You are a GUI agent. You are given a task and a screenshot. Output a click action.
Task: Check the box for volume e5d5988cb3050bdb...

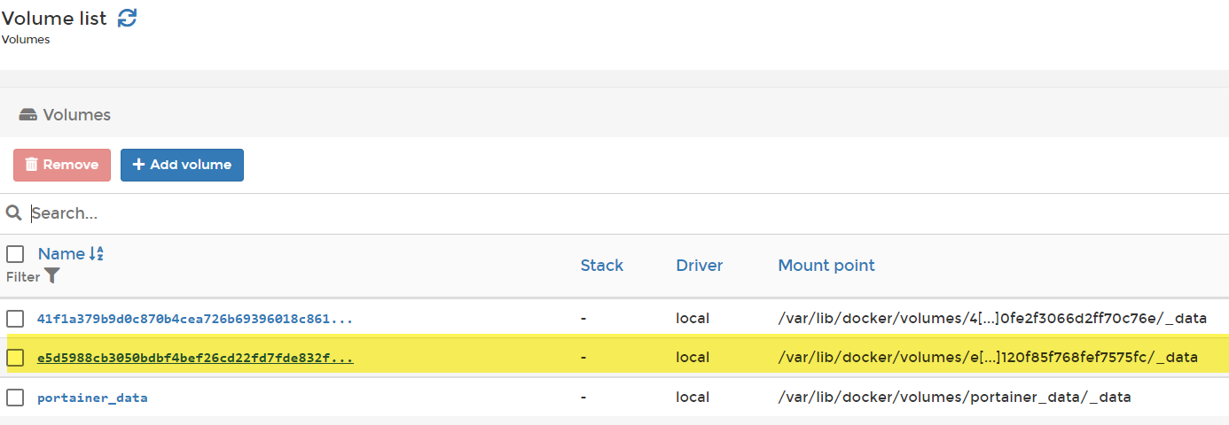coord(15,358)
